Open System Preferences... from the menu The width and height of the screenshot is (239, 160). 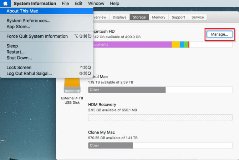28,21
